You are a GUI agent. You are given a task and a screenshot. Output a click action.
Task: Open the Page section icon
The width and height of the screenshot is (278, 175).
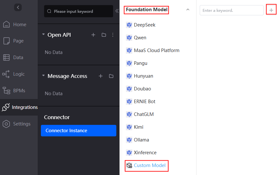(x=6, y=41)
